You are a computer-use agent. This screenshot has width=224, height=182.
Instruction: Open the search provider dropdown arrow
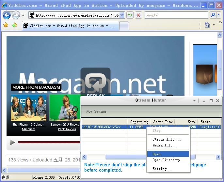coord(219,15)
